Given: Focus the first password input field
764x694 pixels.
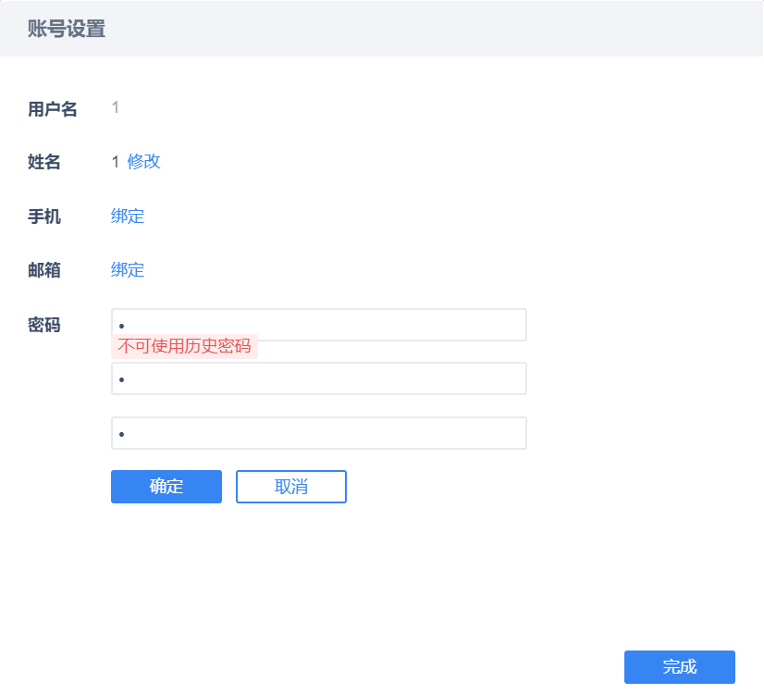Looking at the screenshot, I should [319, 325].
